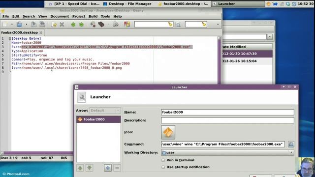The width and height of the screenshot is (315, 177).
Task: Click the goto line entry field
Action: [x=193, y=25]
